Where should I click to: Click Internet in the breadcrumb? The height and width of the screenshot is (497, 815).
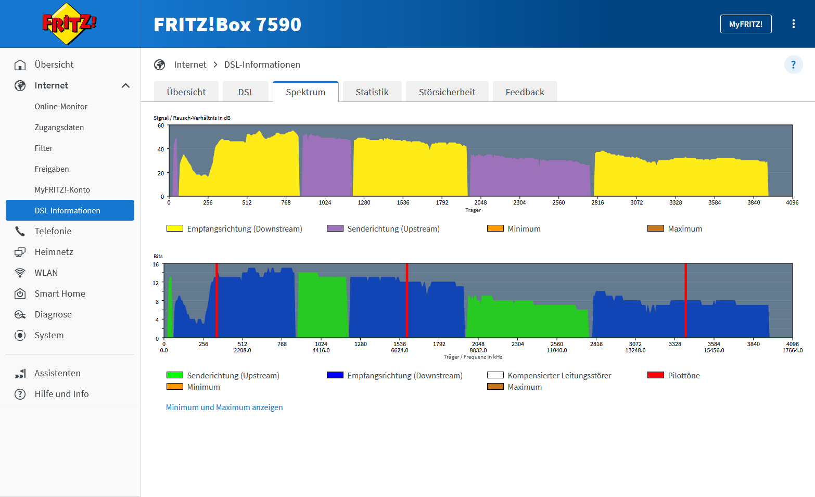[x=190, y=65]
